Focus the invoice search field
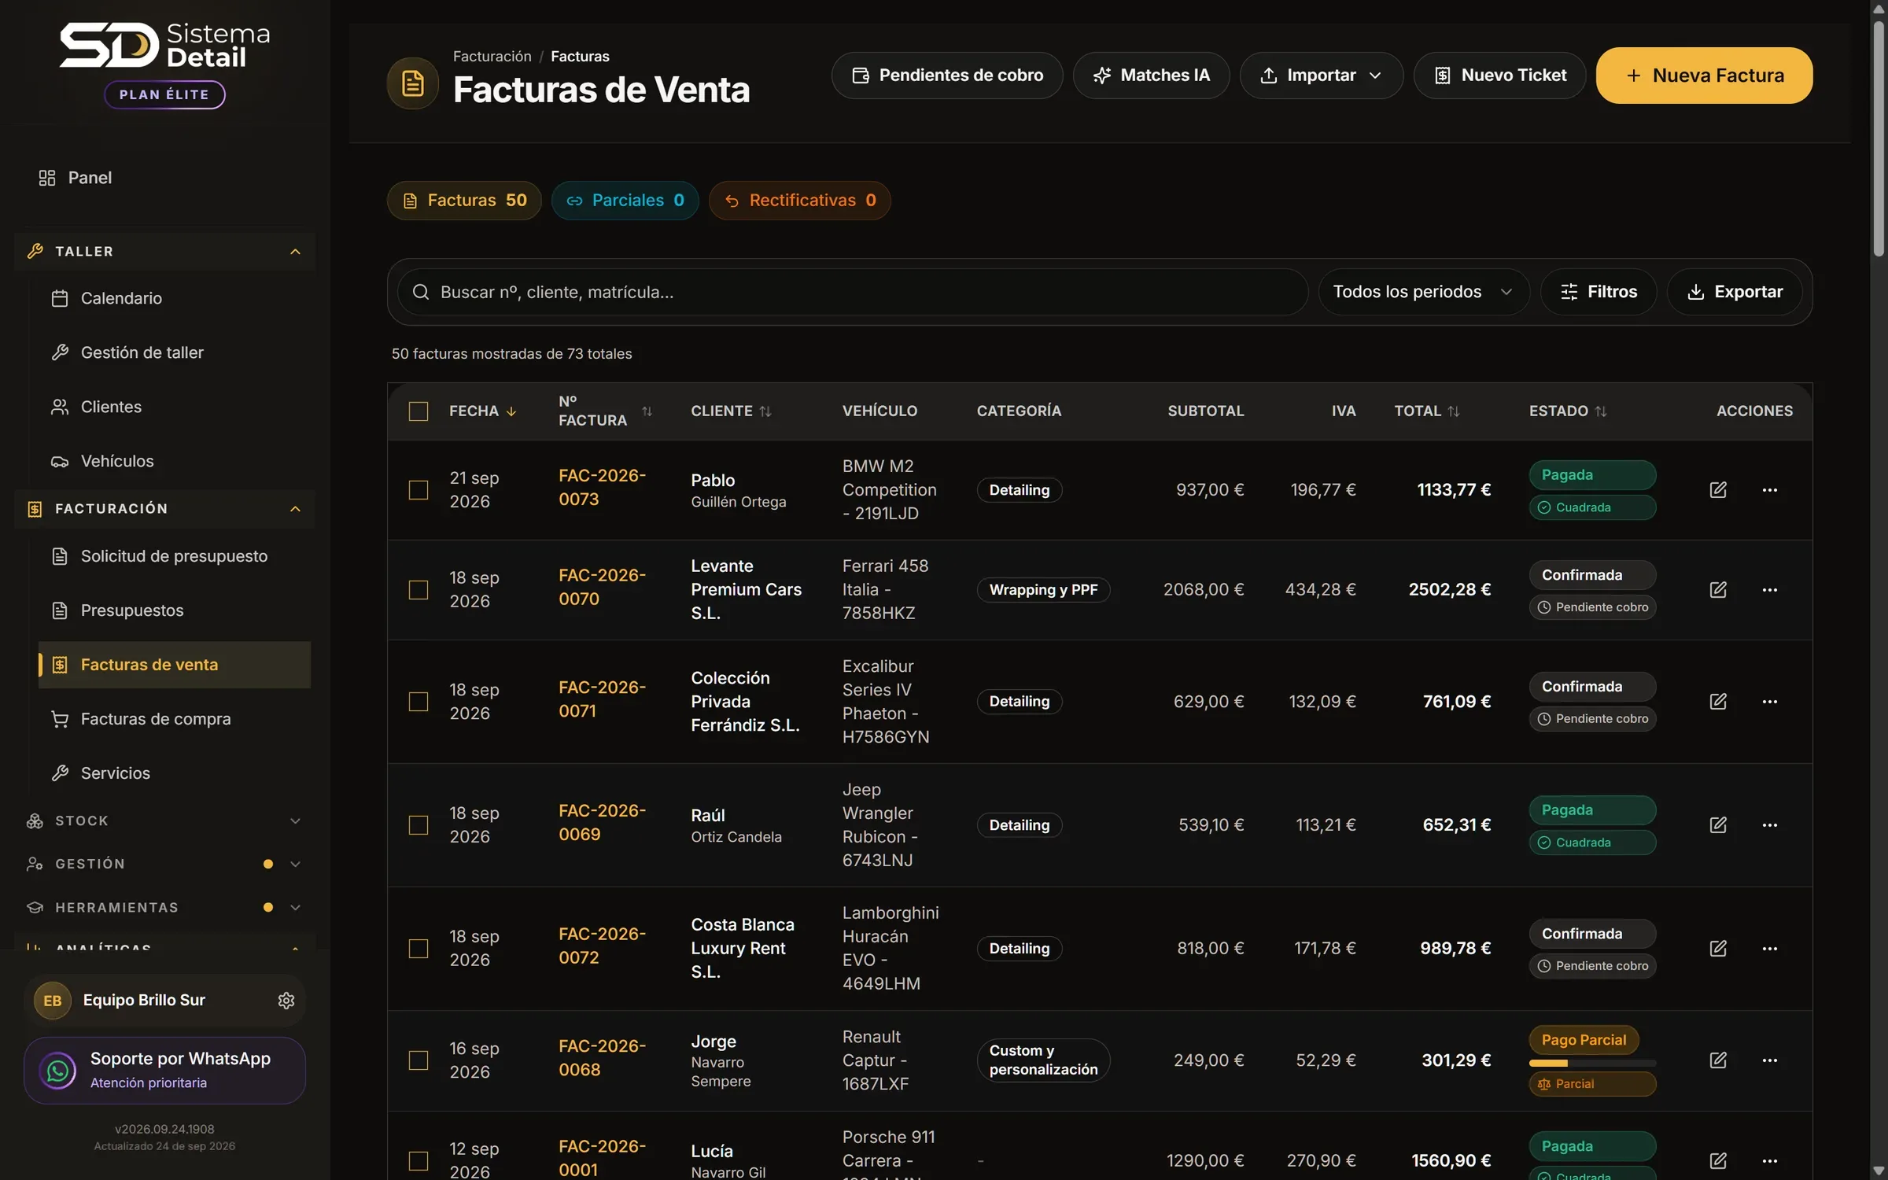 tap(853, 292)
